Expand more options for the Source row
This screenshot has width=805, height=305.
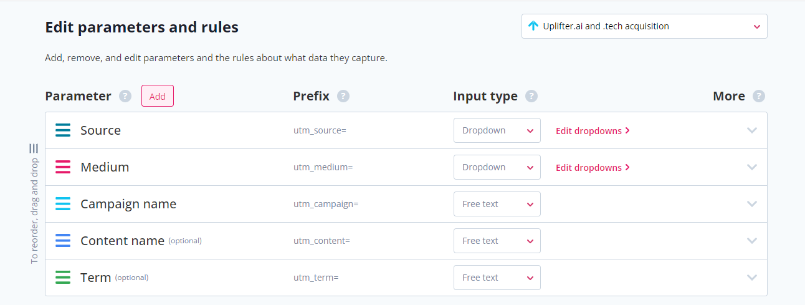pyautogui.click(x=752, y=130)
